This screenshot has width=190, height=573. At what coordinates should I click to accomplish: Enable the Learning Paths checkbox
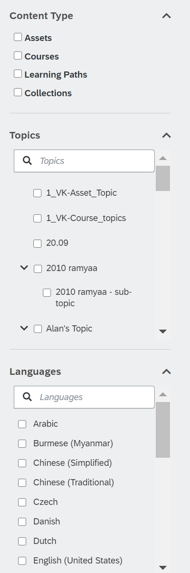[x=18, y=74]
